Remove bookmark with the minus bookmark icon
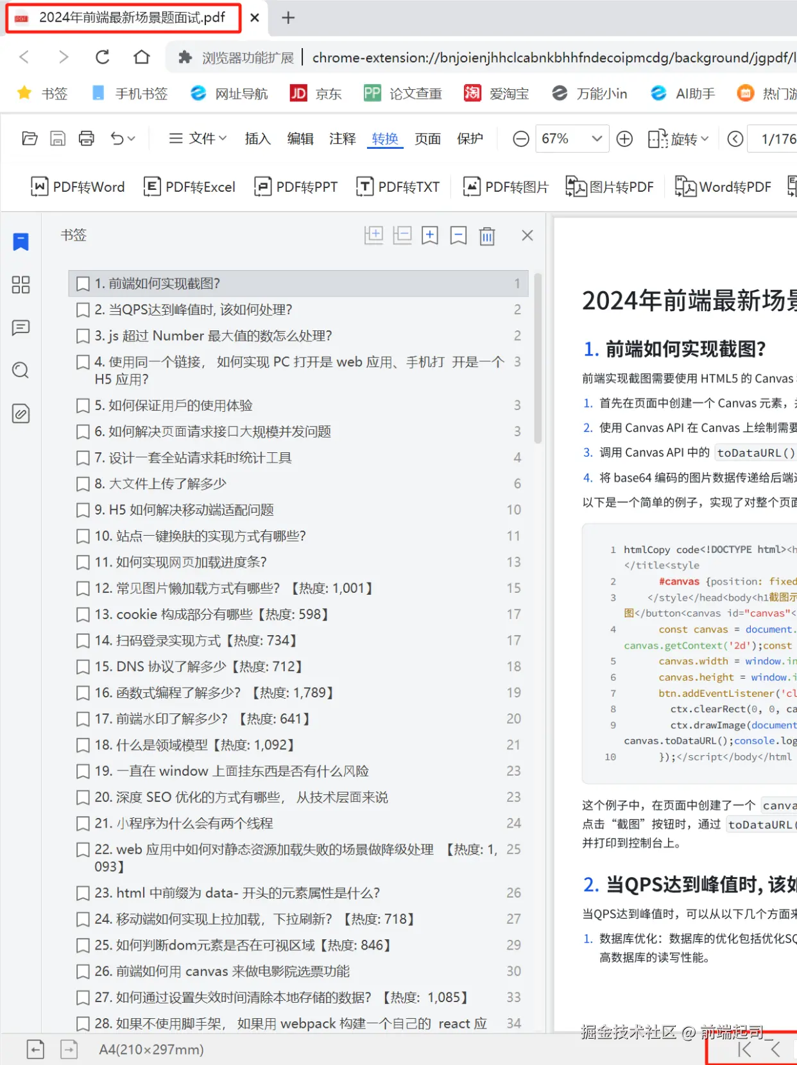 tap(458, 235)
